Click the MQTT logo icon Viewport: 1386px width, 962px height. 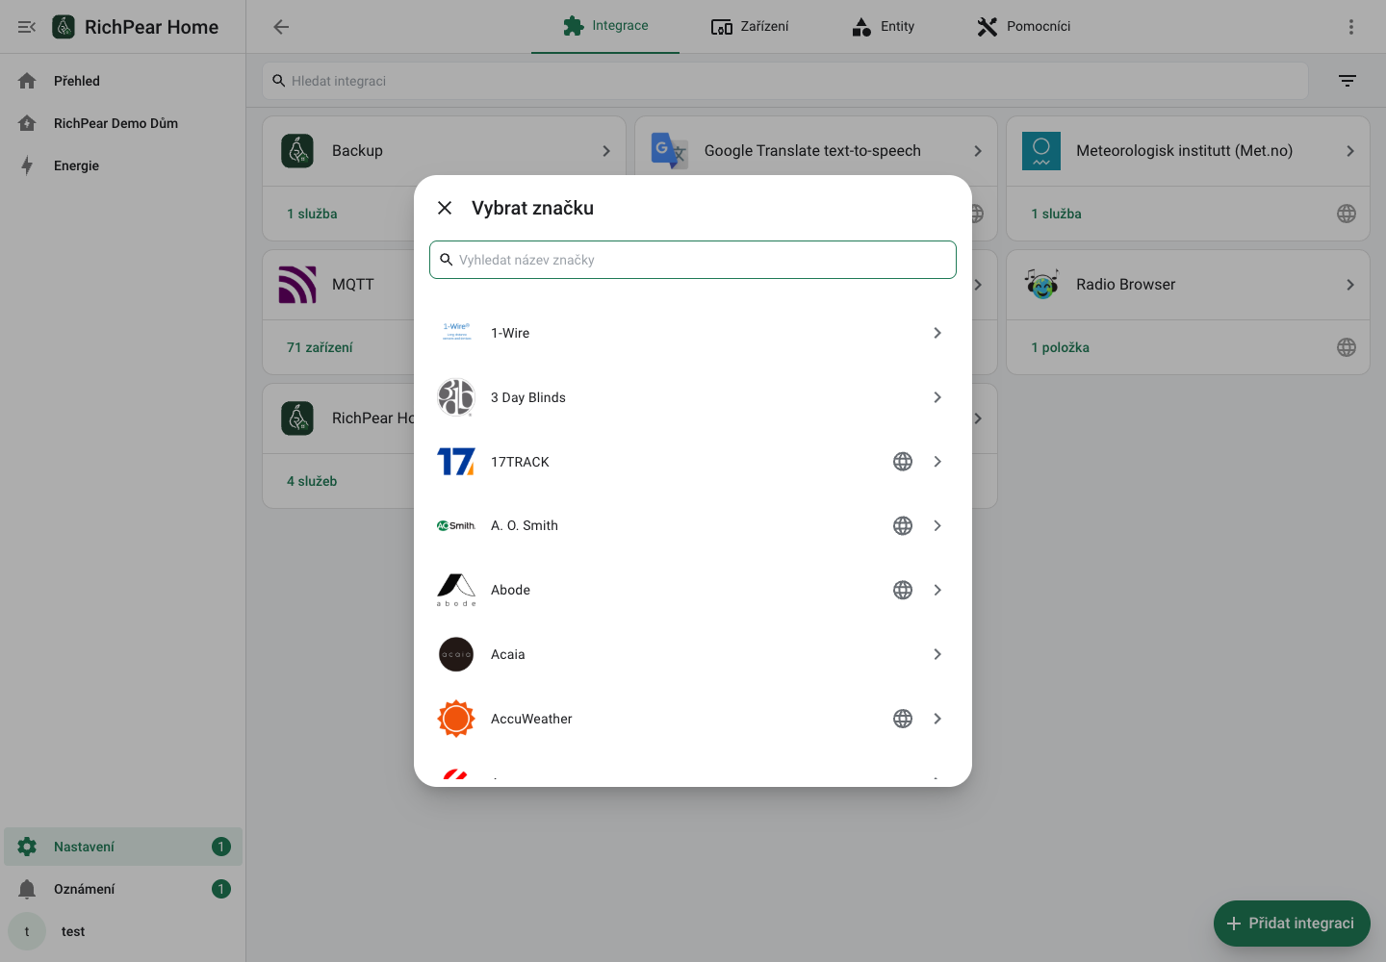[297, 285]
